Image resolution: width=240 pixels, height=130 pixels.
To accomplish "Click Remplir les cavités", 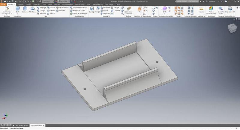I will point(78,10).
